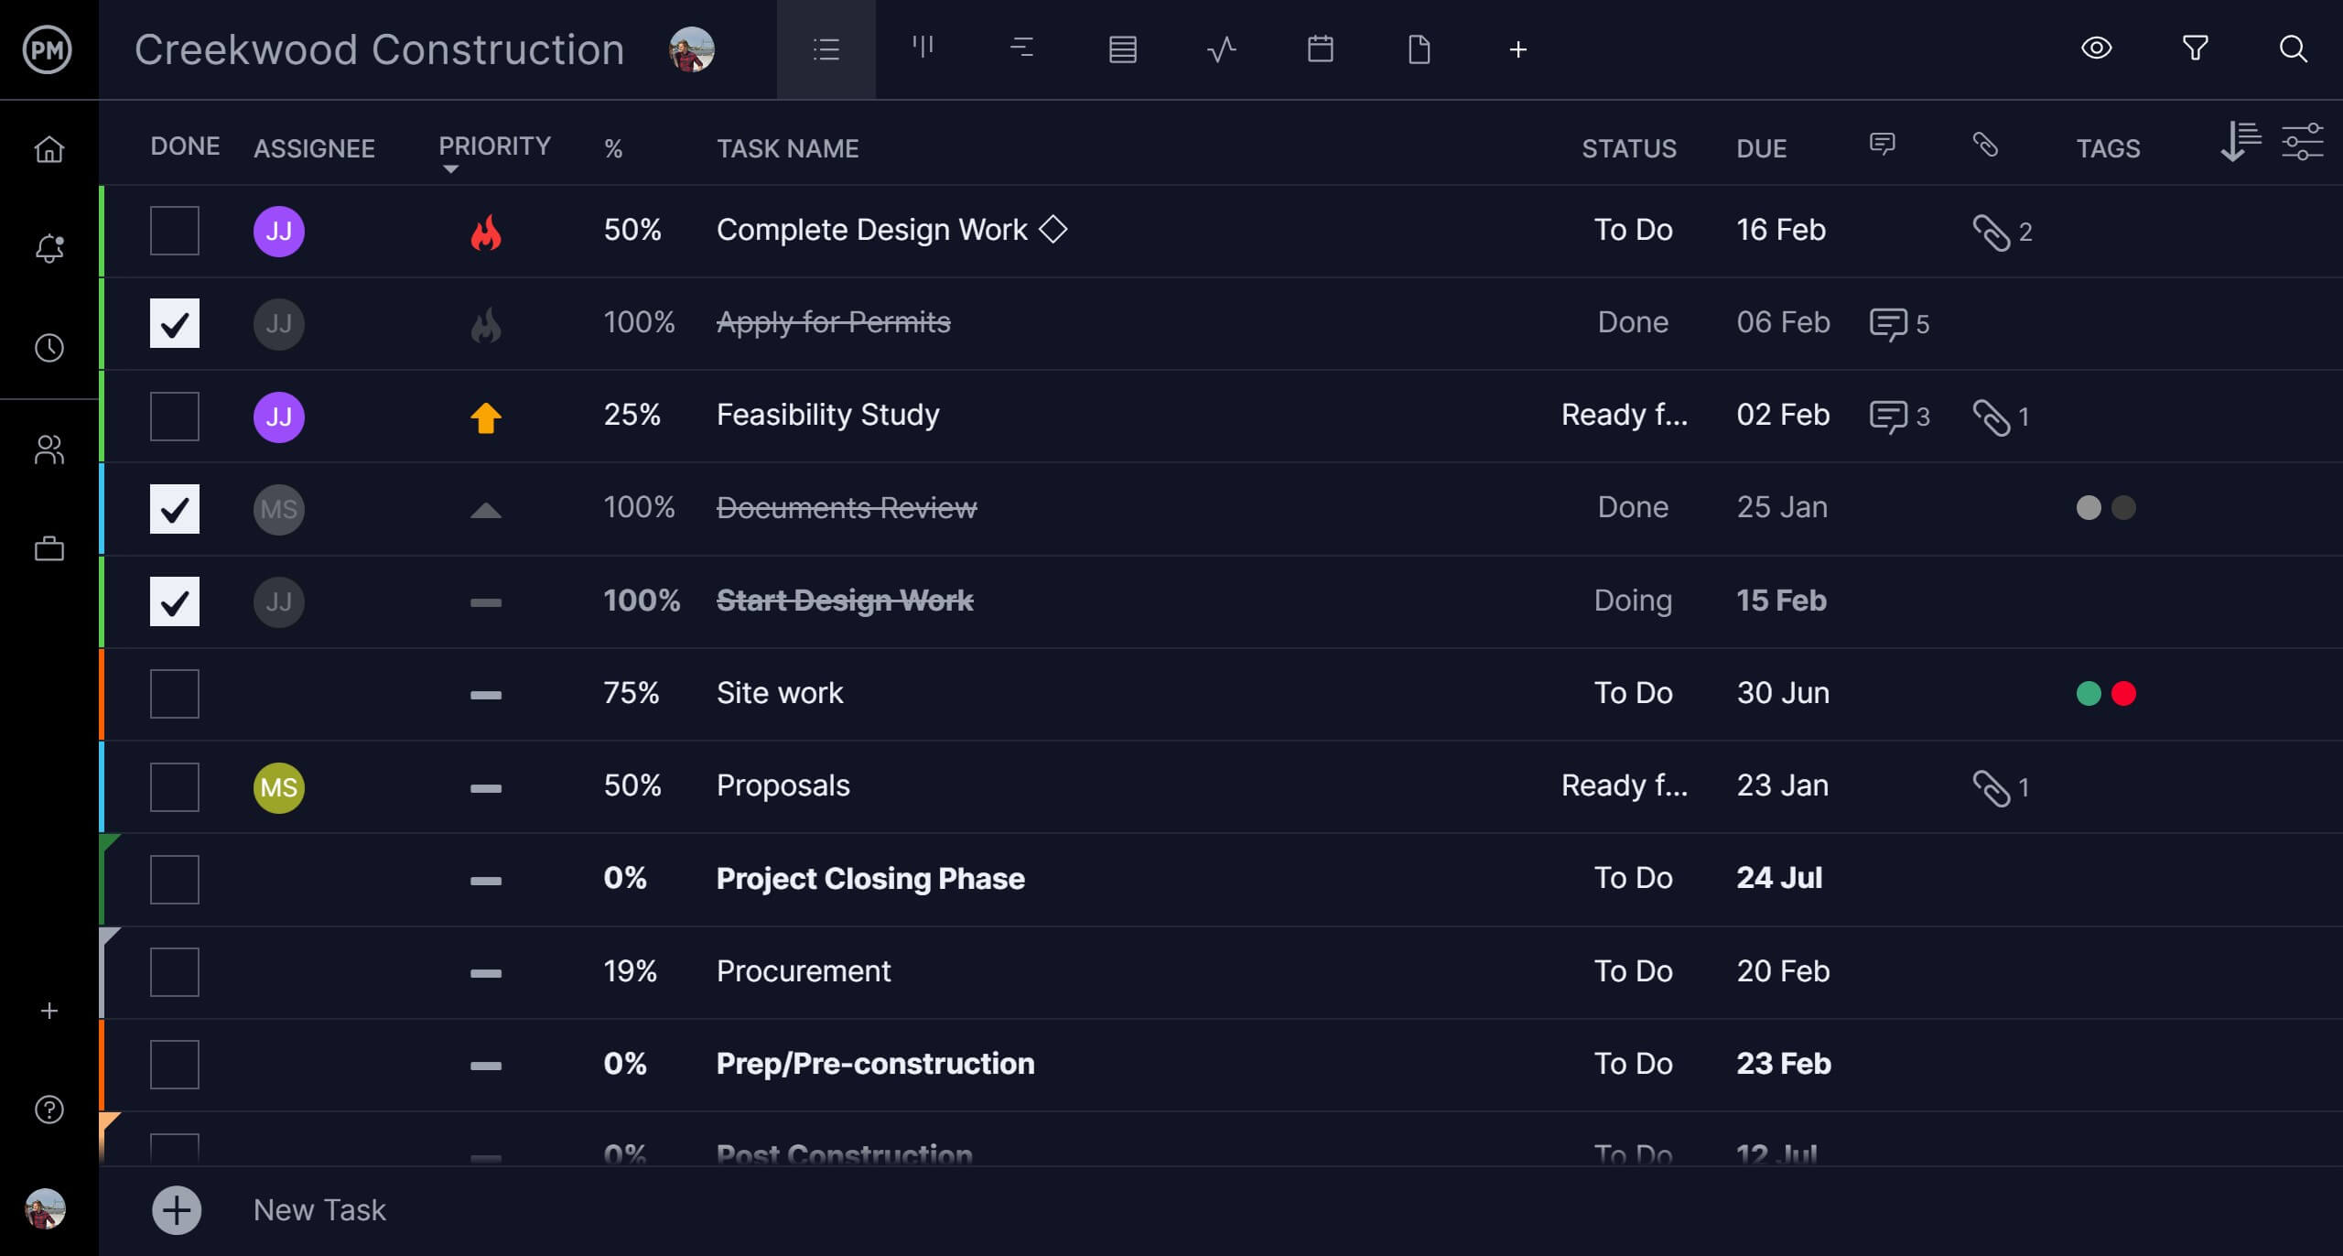Click the document/page view icon

pyautogui.click(x=1420, y=49)
